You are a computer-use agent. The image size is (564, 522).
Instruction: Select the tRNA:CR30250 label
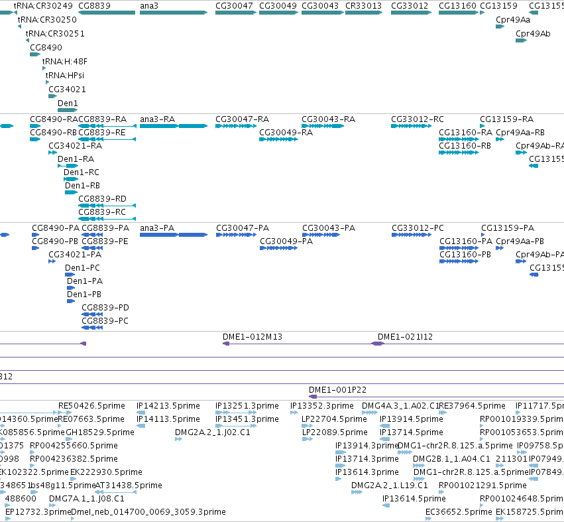pos(47,19)
